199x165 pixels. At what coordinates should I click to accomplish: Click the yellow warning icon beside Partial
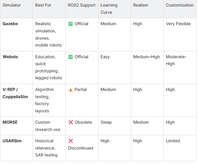(x=71, y=90)
